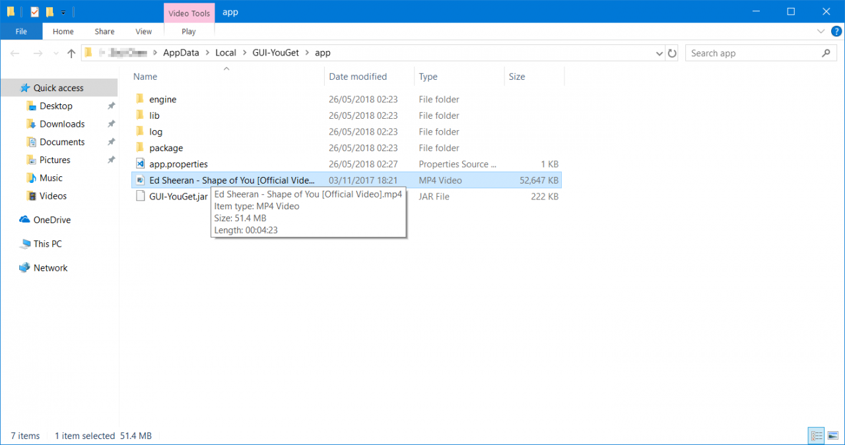Select Network in the navigation pane
Image resolution: width=845 pixels, height=445 pixels.
(51, 268)
